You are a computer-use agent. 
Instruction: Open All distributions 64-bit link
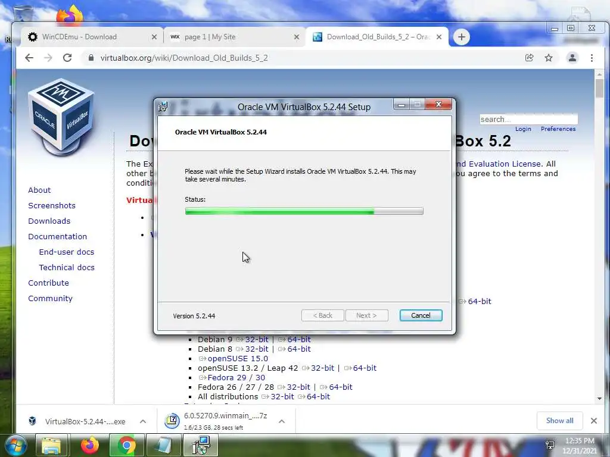(318, 397)
